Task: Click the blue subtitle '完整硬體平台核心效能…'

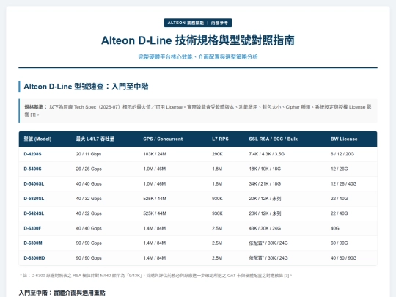Action: coord(198,56)
